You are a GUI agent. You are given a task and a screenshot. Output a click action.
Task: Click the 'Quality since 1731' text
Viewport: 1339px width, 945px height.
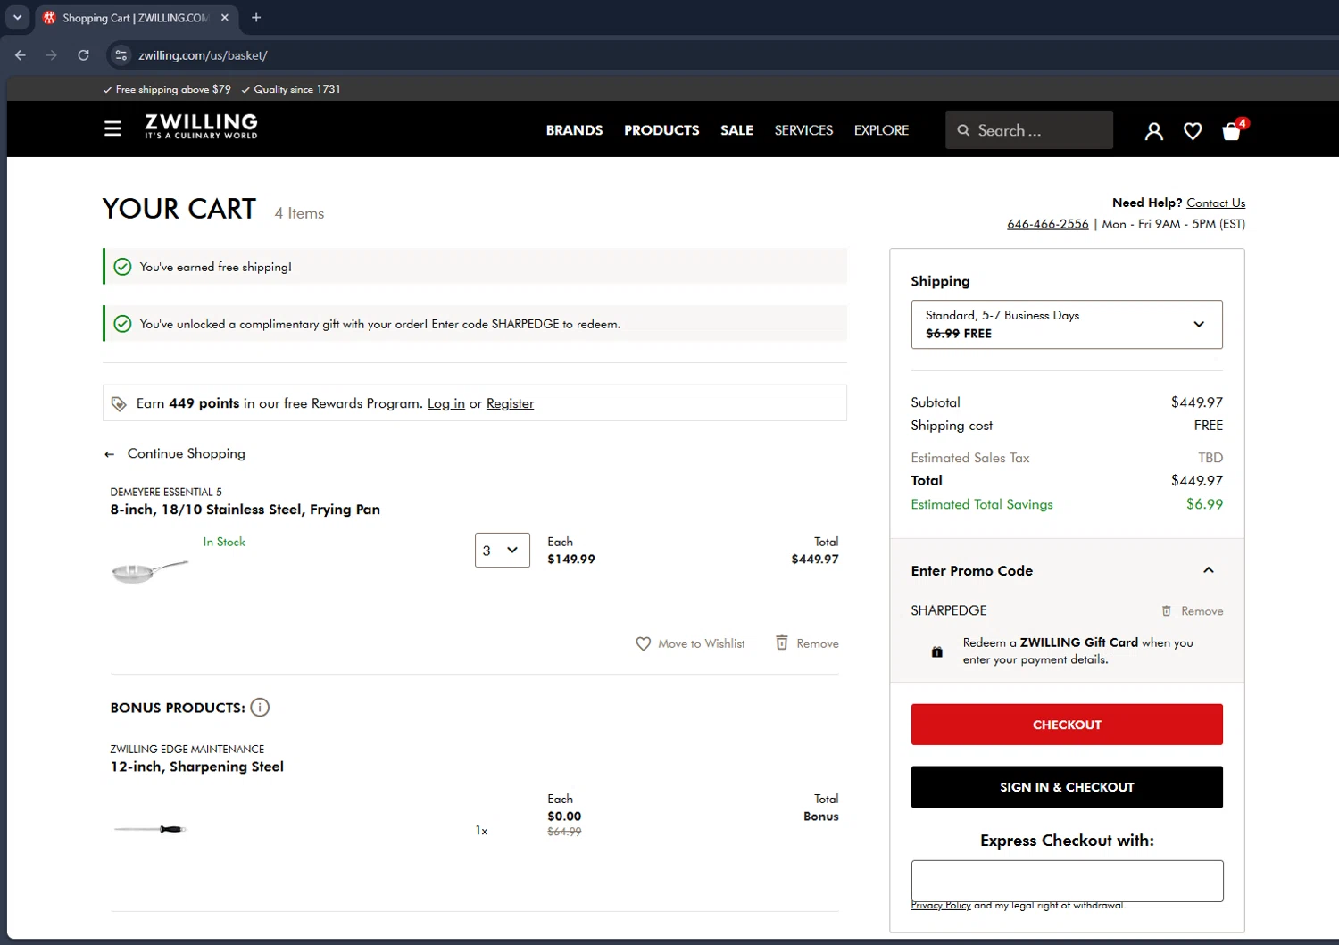pos(297,89)
